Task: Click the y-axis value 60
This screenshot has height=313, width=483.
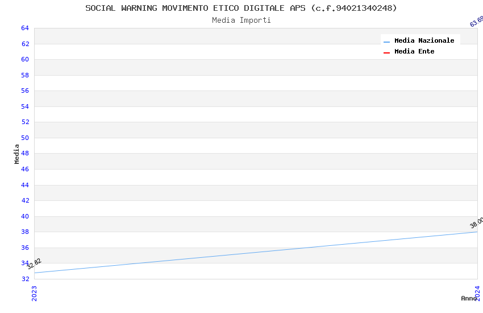Action: tap(25, 59)
